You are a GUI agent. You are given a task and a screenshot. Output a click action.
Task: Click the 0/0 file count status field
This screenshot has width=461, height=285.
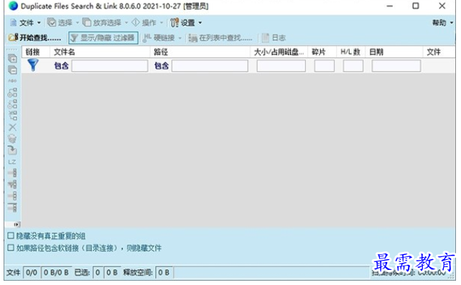tap(32, 272)
